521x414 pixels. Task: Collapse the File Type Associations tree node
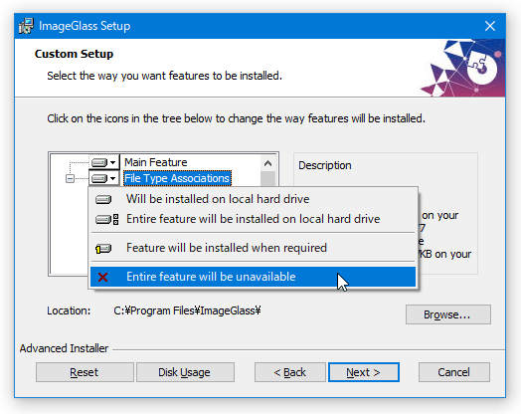[x=70, y=178]
